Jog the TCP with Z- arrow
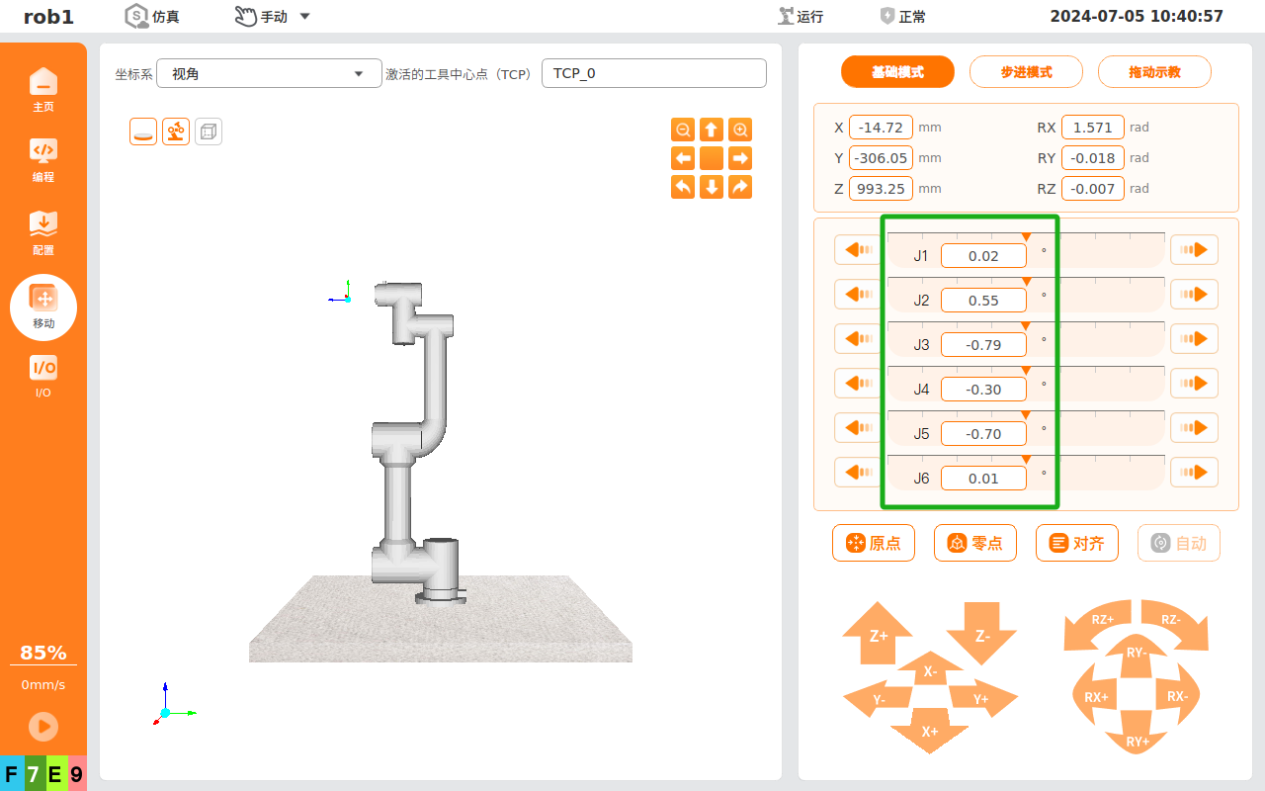 (981, 633)
